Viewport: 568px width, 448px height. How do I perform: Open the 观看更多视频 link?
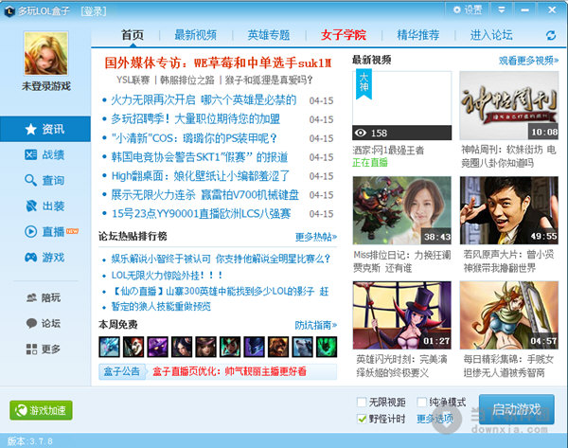tap(528, 61)
